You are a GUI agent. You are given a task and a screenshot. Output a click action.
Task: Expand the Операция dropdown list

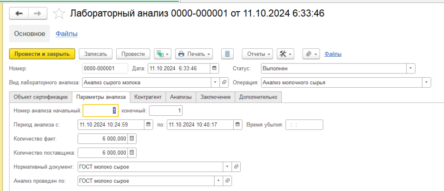coord(427,82)
